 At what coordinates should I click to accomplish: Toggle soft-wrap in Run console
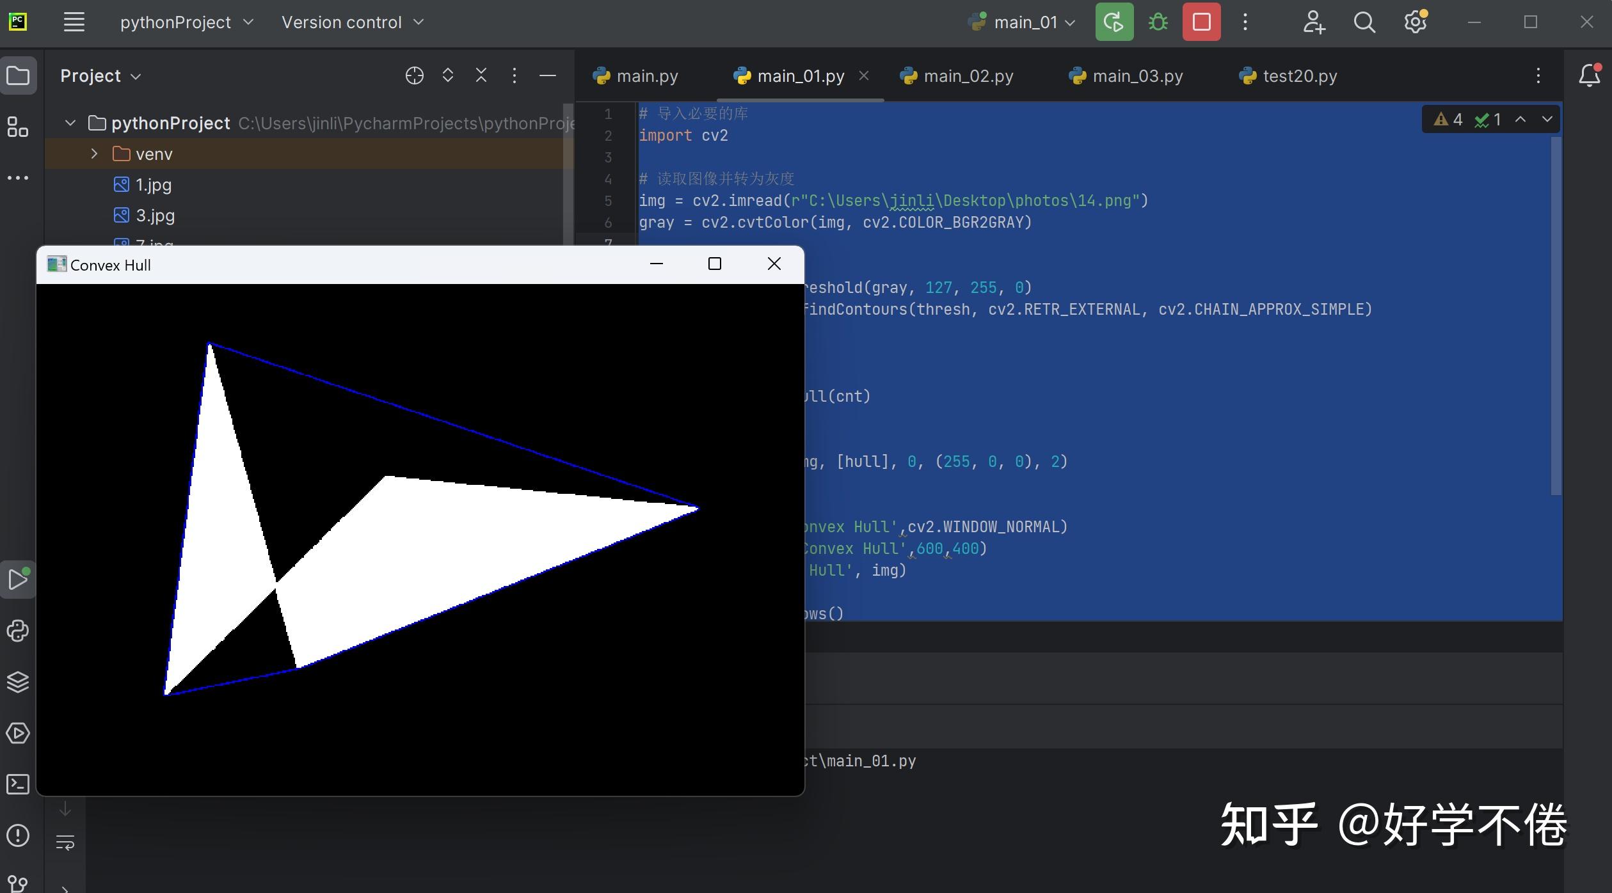coord(65,842)
